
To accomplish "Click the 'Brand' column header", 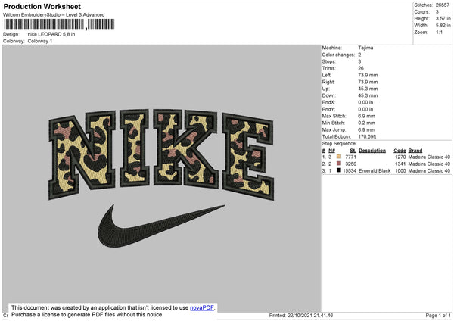I will pyautogui.click(x=415, y=151).
